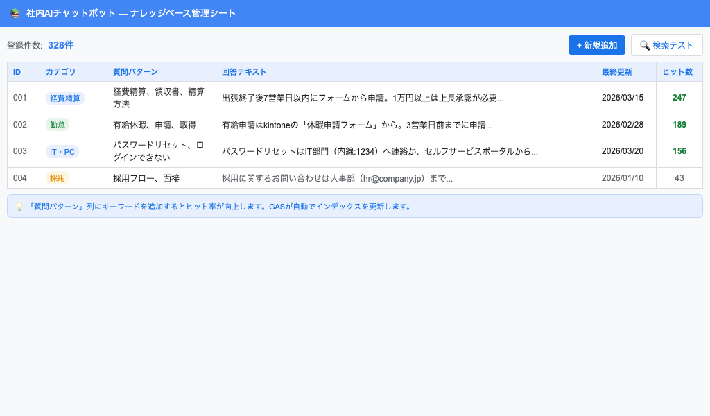Click the books icon in header
This screenshot has width=710, height=416.
[x=15, y=13]
